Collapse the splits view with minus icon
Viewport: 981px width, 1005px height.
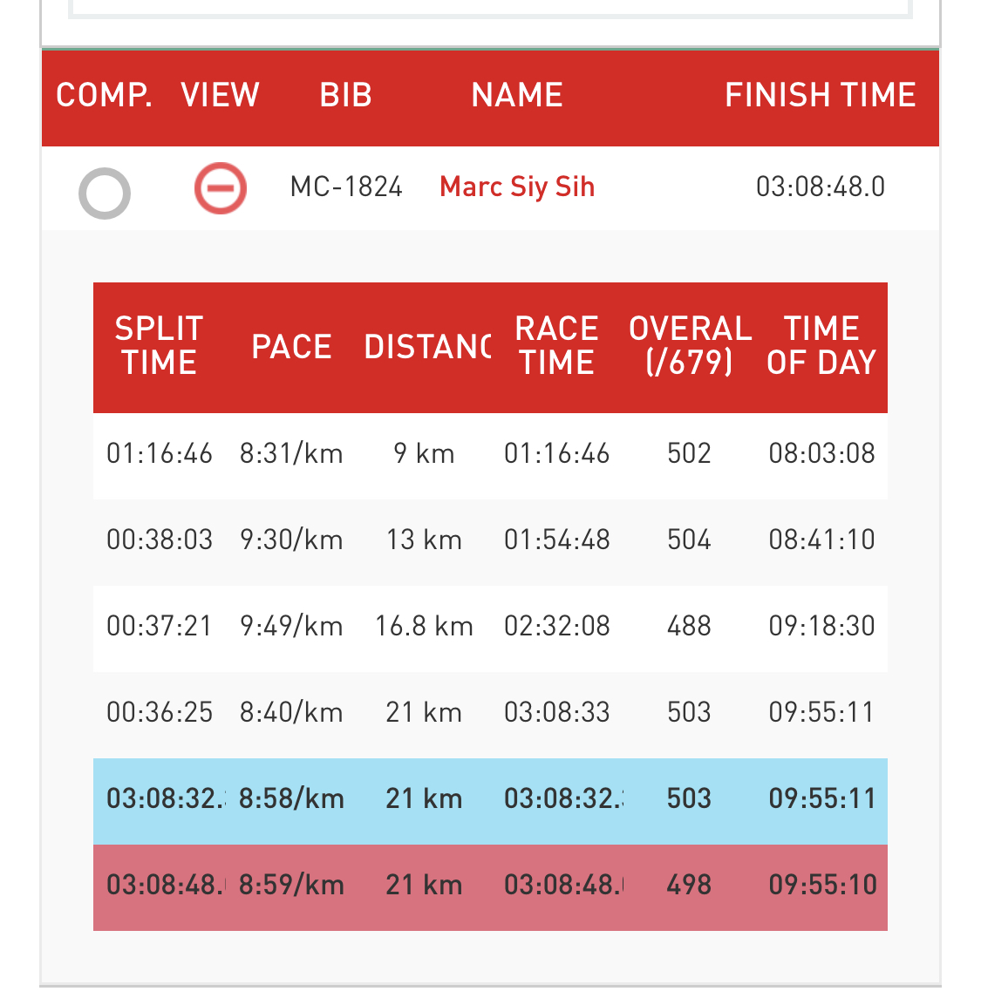tap(221, 187)
